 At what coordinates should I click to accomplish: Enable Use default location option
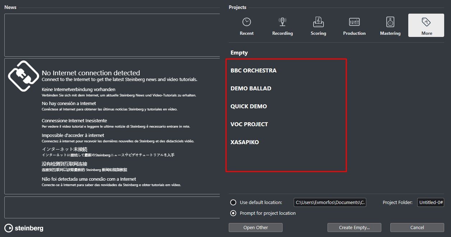tap(233, 202)
